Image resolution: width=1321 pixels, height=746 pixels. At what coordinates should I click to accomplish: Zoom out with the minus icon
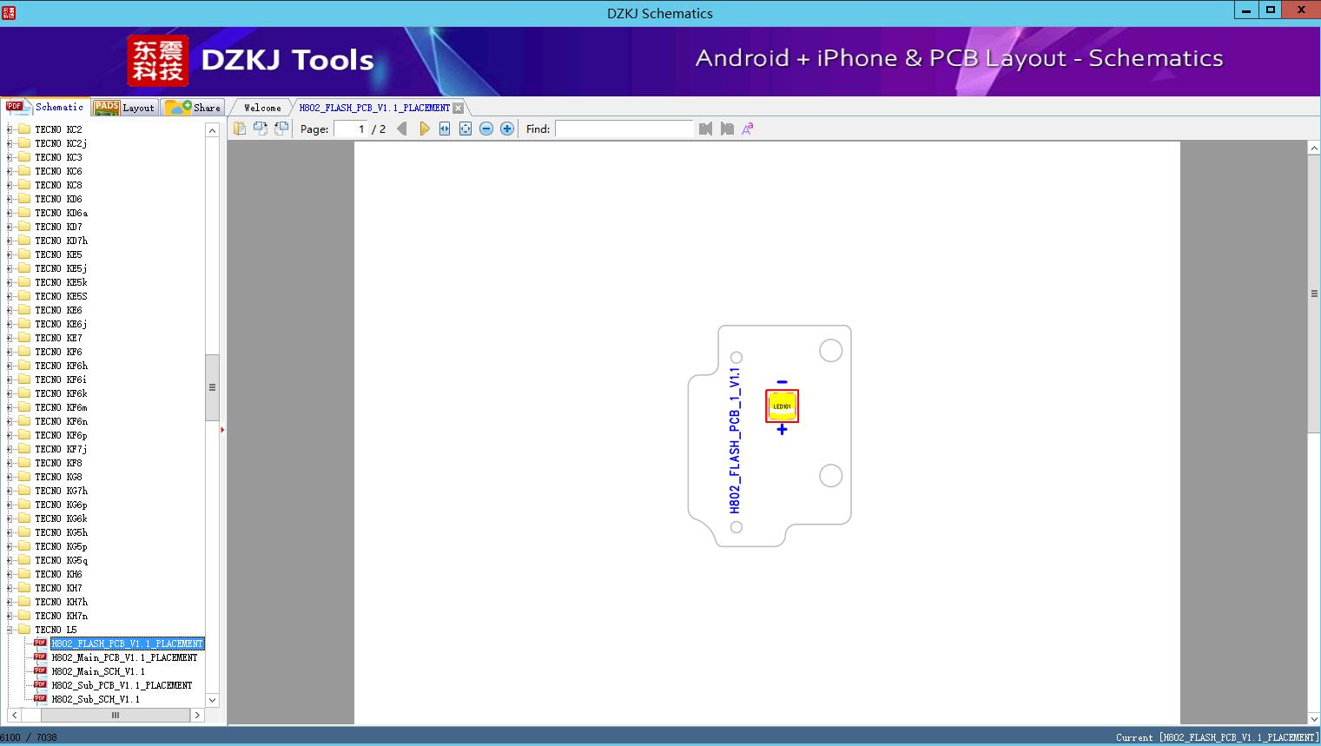[486, 129]
